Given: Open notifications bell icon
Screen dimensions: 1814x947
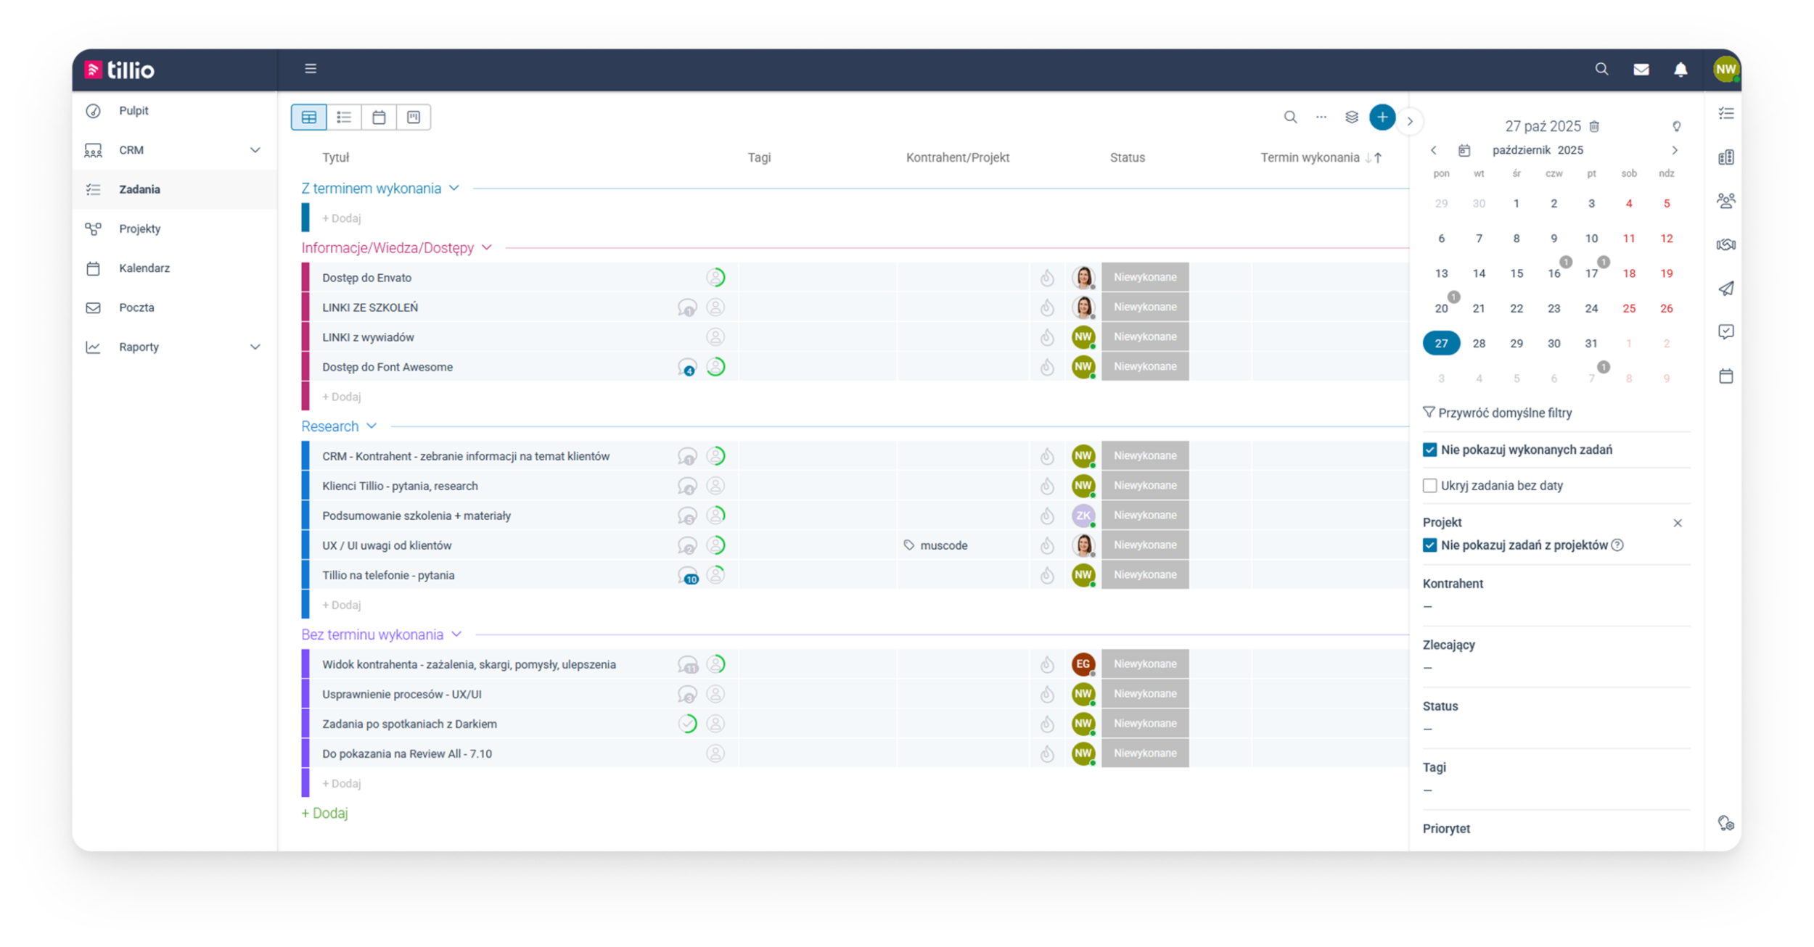Looking at the screenshot, I should tap(1680, 70).
